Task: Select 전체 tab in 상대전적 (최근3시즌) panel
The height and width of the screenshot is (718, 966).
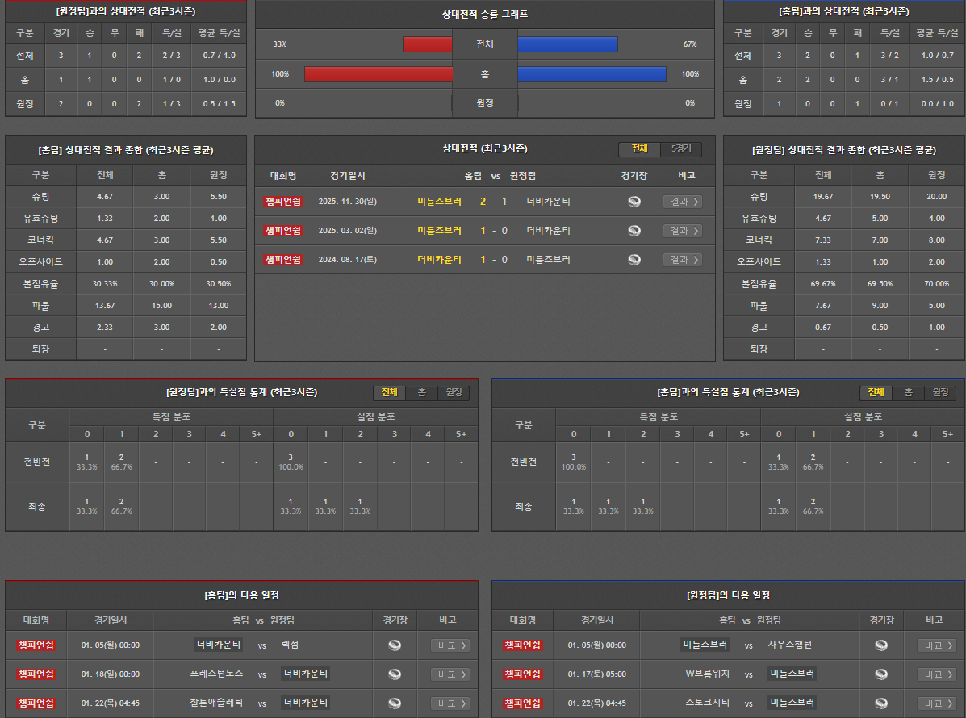Action: click(x=639, y=149)
